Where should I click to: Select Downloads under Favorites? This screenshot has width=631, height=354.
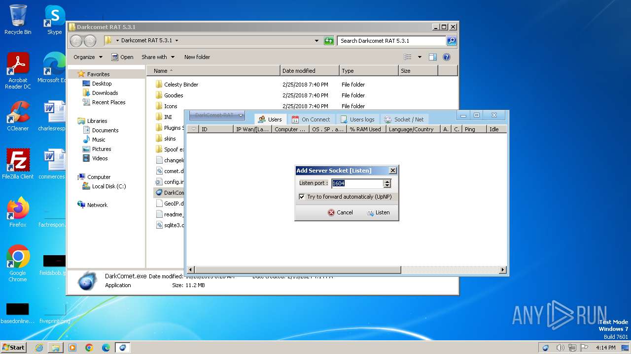(100, 93)
